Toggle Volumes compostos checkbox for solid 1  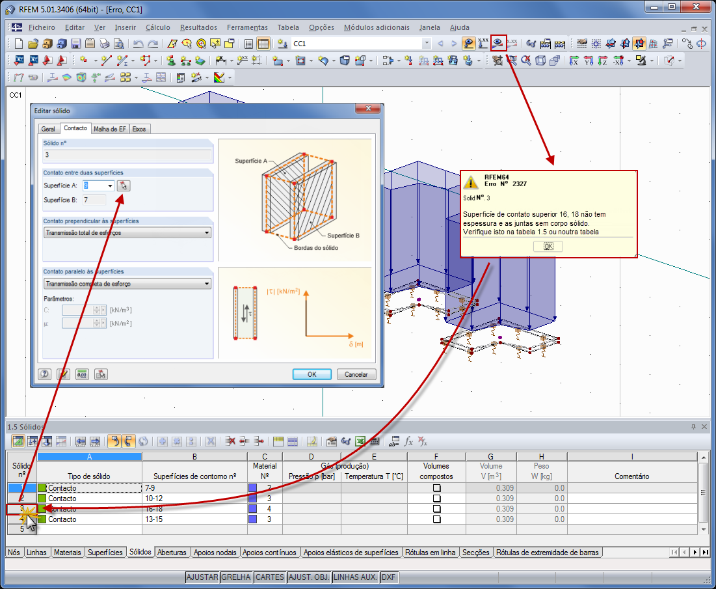(x=436, y=488)
